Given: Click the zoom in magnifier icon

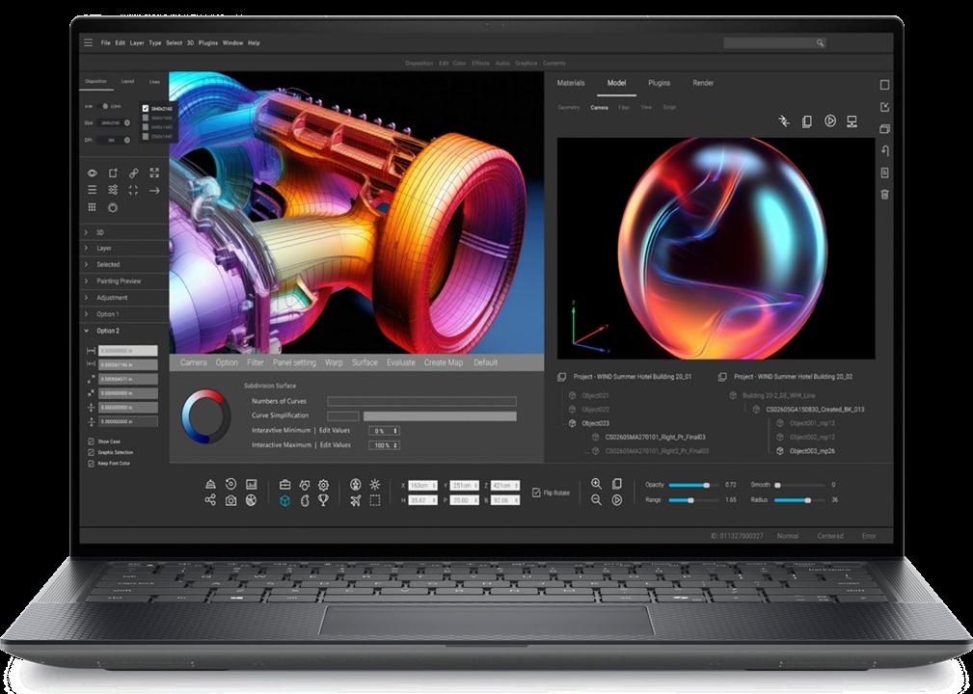Looking at the screenshot, I should (x=596, y=484).
